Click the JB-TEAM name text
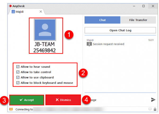The width and height of the screenshot is (159, 114). (45, 44)
